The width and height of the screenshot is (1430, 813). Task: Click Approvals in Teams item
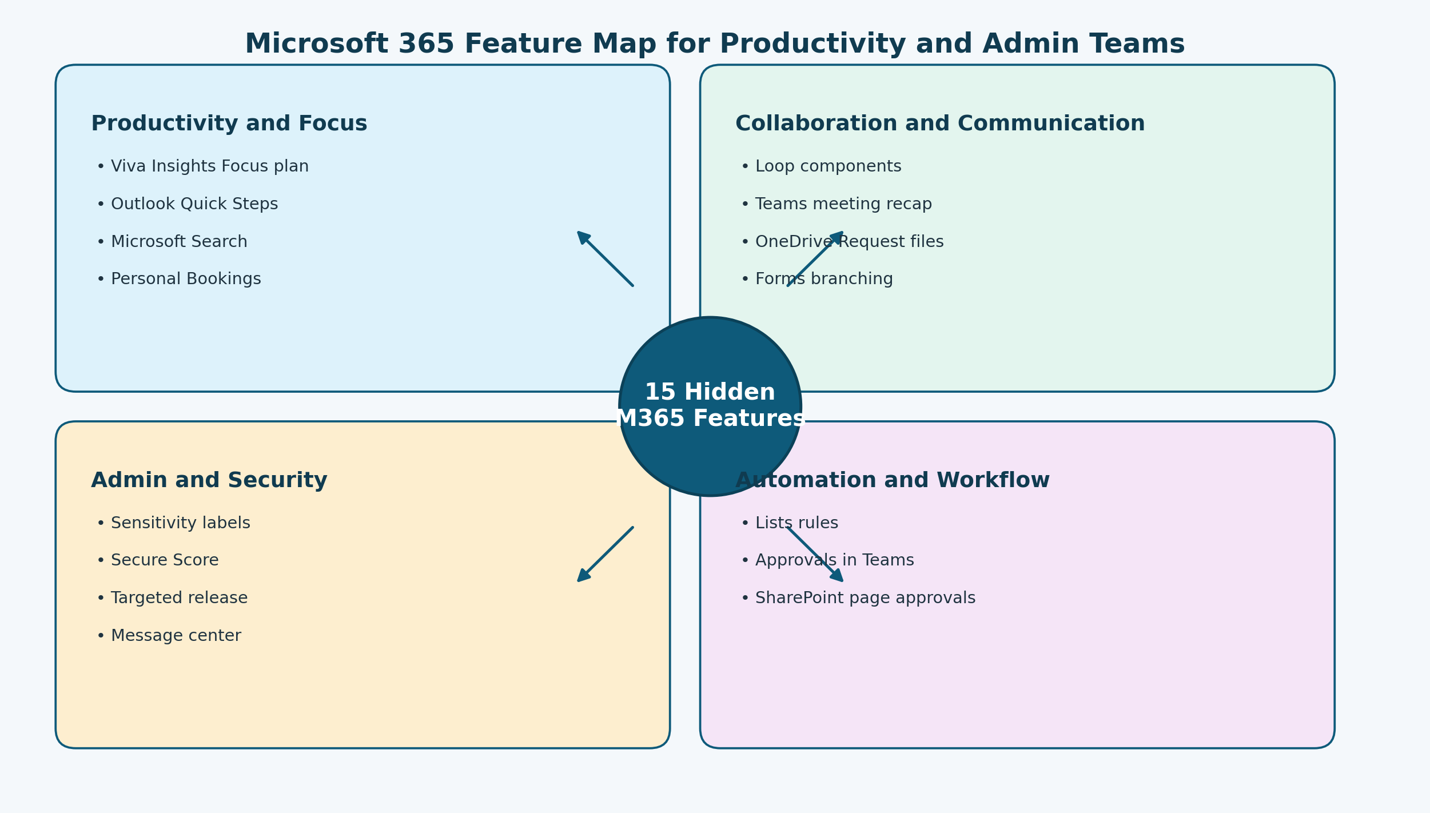(827, 560)
